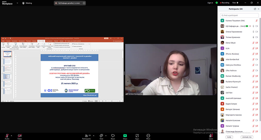261x140 pixels.
Task: Open the React emoji menu
Action: pos(113,137)
